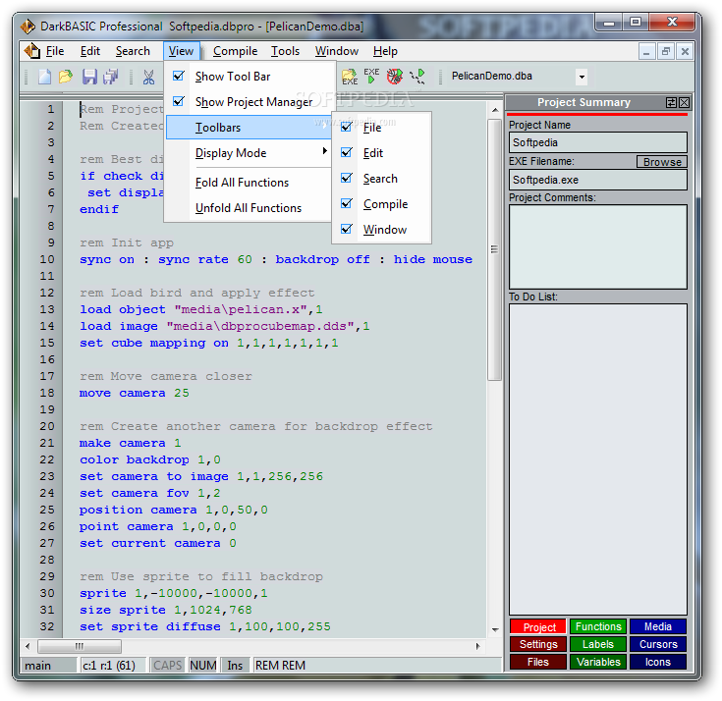Open the Settings tab

[538, 644]
